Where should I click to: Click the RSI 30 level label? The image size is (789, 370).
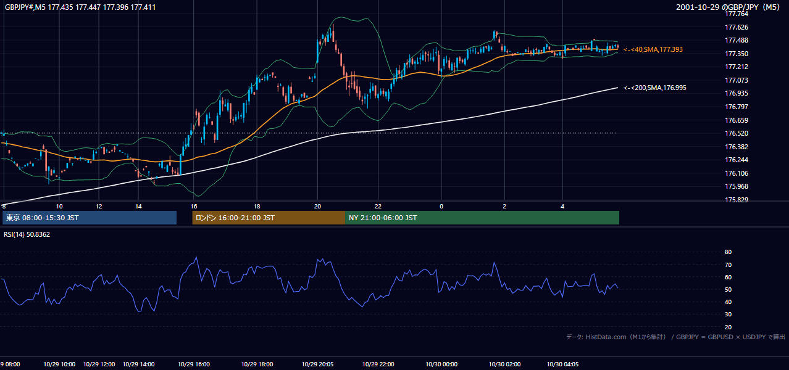728,314
